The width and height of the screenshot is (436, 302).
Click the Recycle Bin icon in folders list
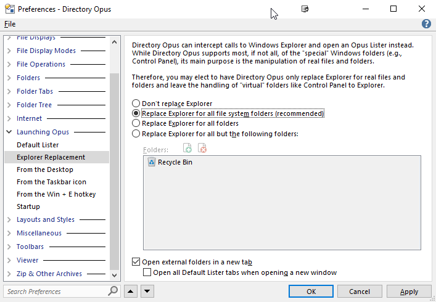(x=152, y=162)
